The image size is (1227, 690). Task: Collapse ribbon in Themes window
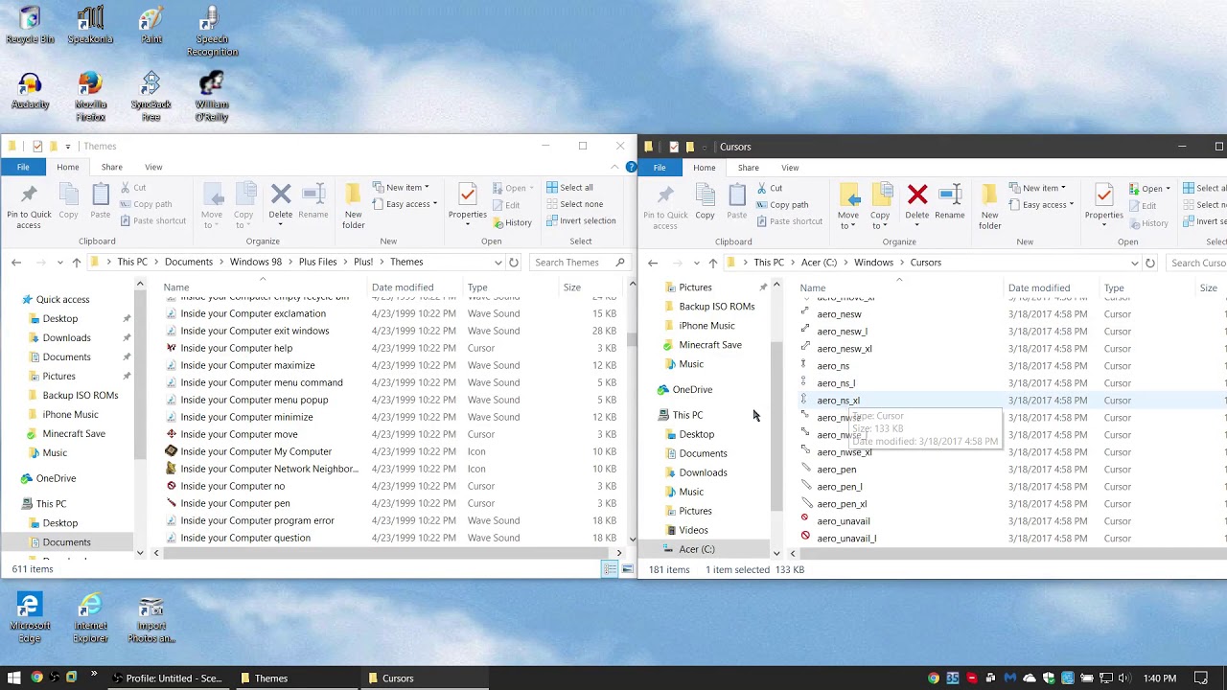pyautogui.click(x=614, y=167)
